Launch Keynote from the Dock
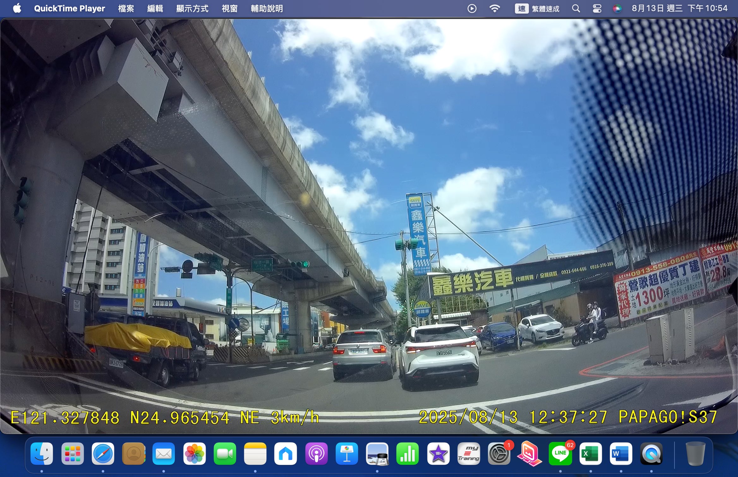 pos(347,454)
